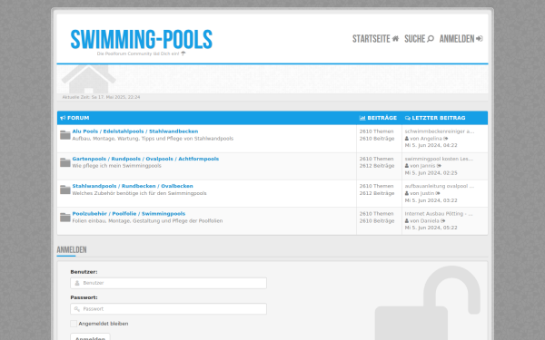Open Stahlwandpools / Rundbecken / Ovalbecken forum
Screen dimensions: 545x340
pyautogui.click(x=133, y=186)
